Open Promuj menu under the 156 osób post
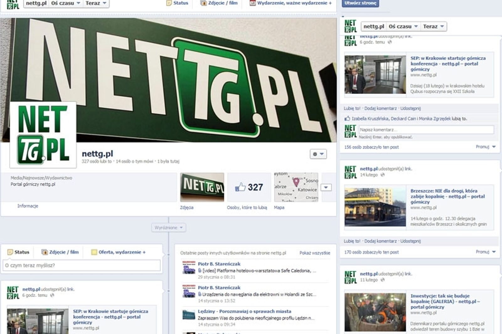 (485, 147)
